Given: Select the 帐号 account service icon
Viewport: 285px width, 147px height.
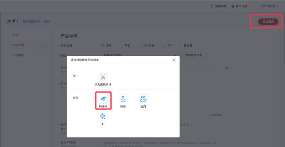Looking at the screenshot, I should tap(123, 99).
